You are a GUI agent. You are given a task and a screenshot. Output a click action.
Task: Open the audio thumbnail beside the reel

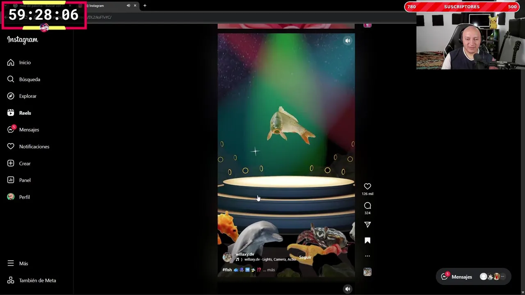tap(367, 272)
